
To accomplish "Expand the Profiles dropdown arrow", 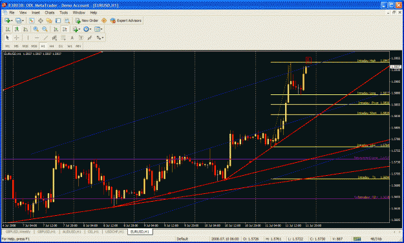I will [x=23, y=21].
